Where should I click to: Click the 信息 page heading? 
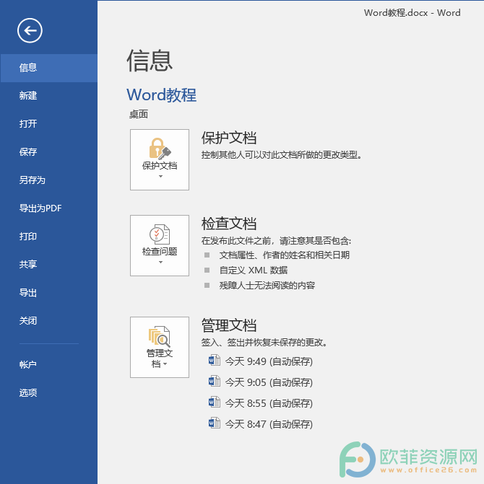coord(150,61)
